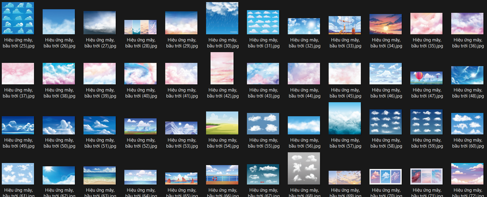Select the sailboats at sea image (65).jpg

[181, 179]
